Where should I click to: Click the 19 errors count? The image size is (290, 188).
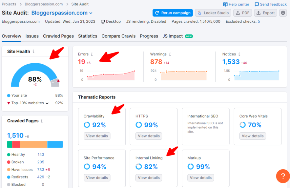tap(82, 62)
